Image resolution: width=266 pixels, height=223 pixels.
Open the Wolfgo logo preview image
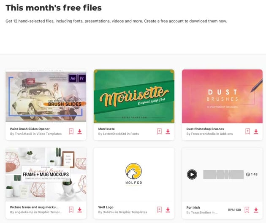coord(134,175)
